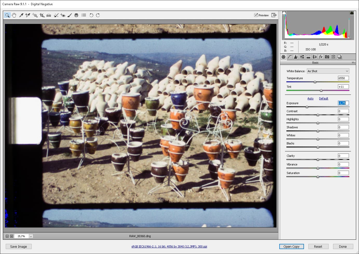Screen dimensions: 359x254
Task: Open the HSL / Grayscale tab
Action: pyautogui.click(x=302, y=57)
